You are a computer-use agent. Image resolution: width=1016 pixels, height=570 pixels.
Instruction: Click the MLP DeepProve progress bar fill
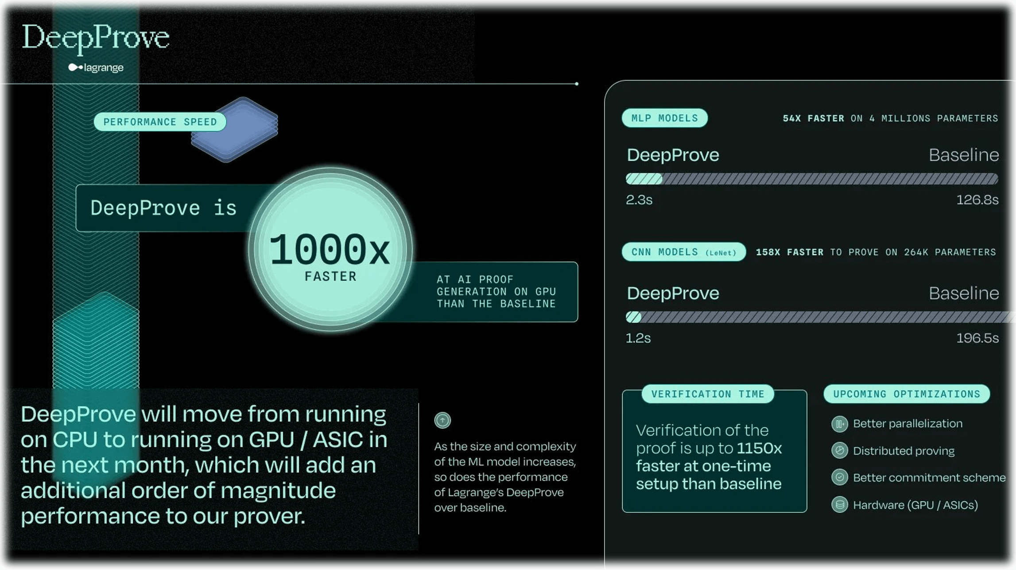click(x=644, y=179)
